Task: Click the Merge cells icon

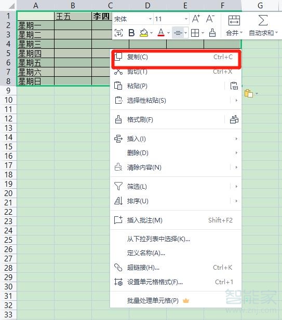Action: 234,20
